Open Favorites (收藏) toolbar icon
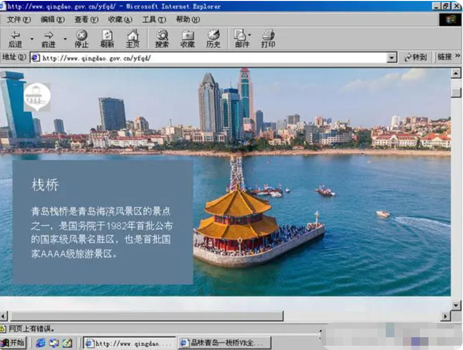463x350 pixels. [188, 39]
